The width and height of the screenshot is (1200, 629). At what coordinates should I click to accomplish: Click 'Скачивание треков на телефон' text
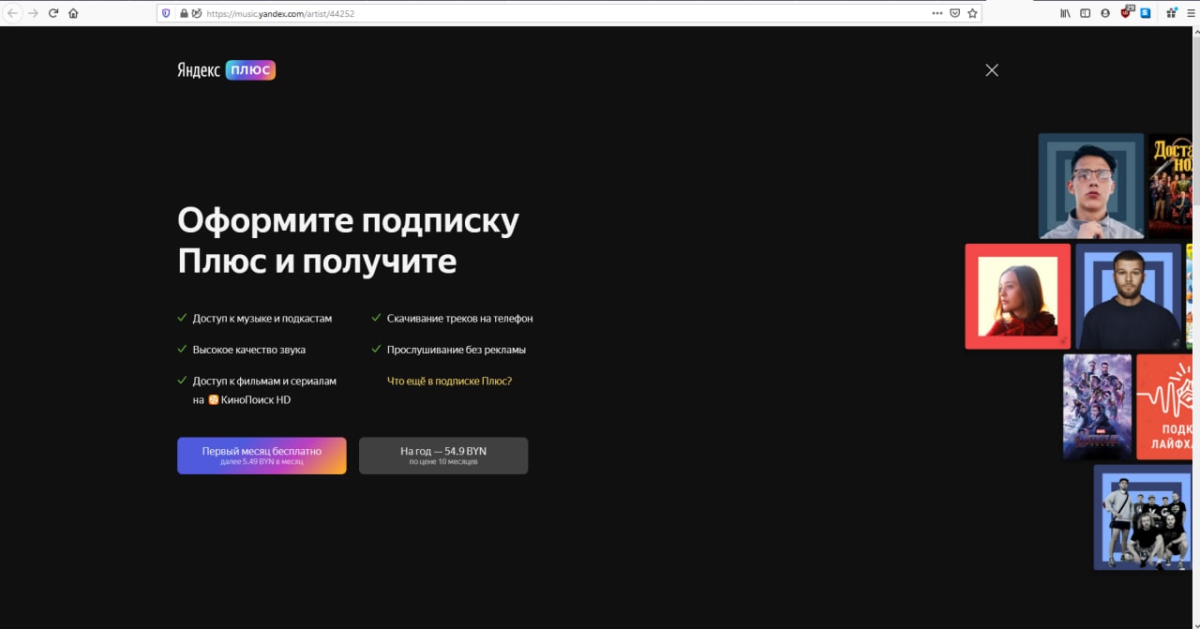click(459, 319)
